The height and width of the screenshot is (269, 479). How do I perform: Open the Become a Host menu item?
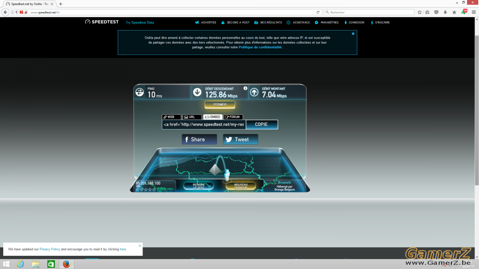pos(235,23)
